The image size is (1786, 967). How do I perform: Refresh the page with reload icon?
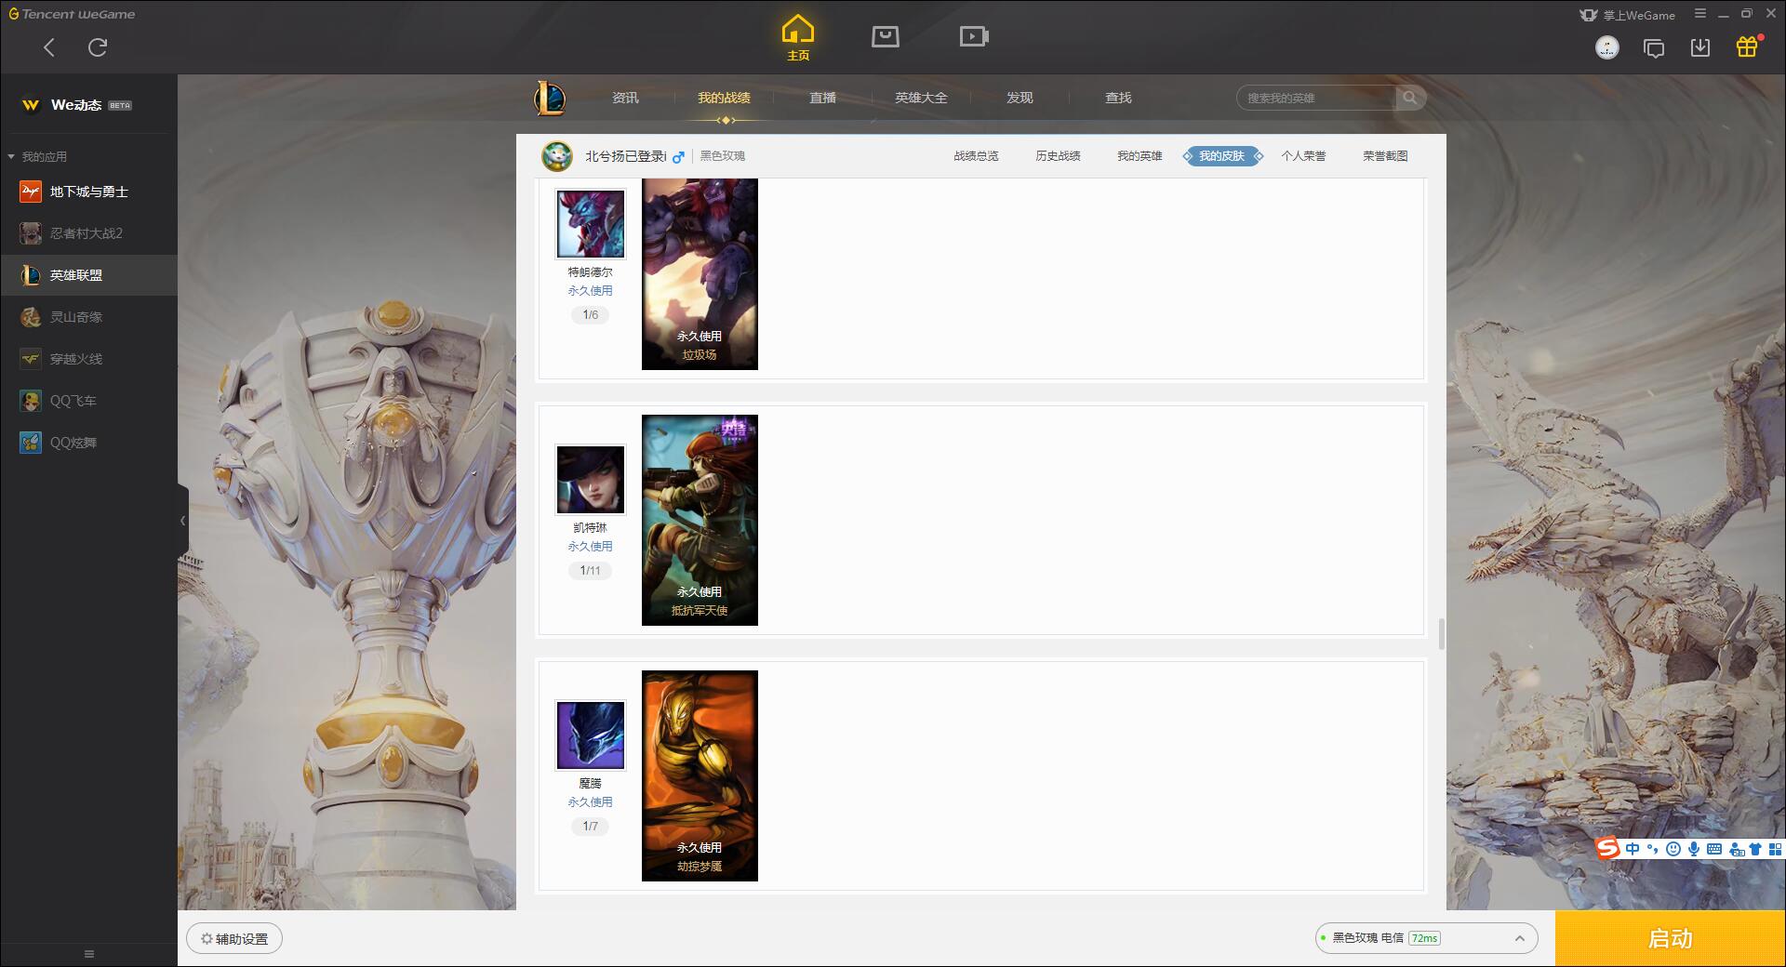click(x=98, y=47)
